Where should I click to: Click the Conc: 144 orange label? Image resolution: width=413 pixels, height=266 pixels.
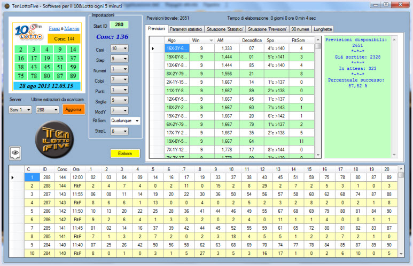(x=64, y=38)
